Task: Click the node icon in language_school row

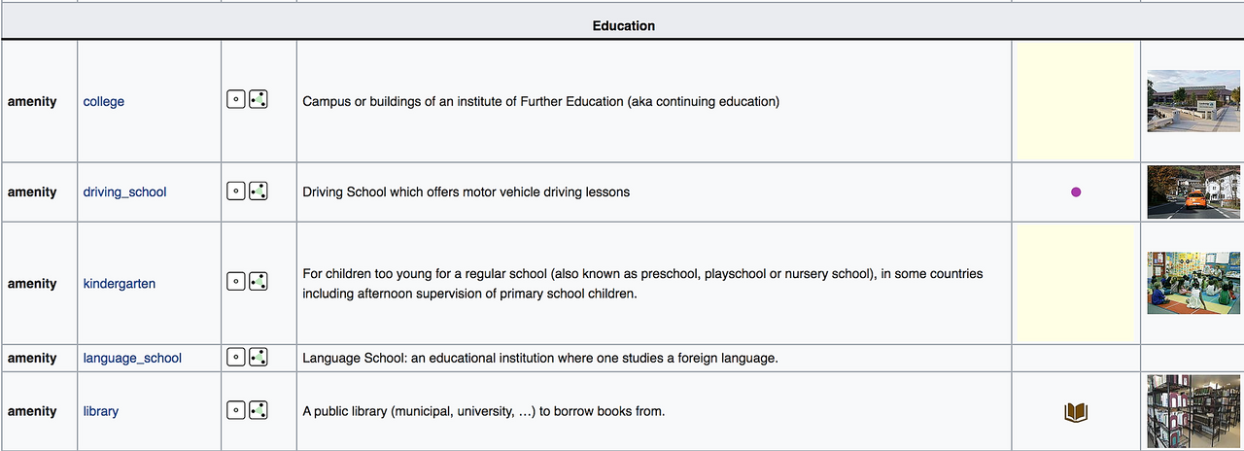Action: pos(235,357)
